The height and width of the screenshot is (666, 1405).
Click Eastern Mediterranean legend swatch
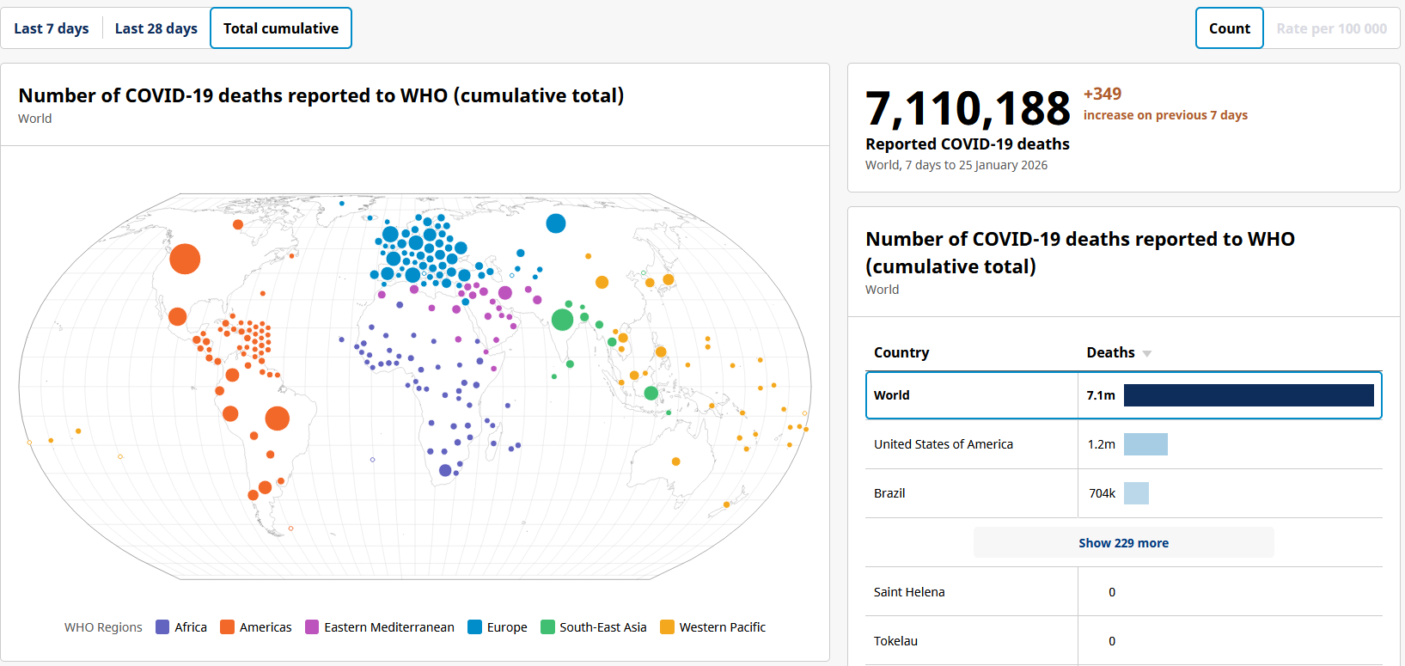tap(312, 627)
